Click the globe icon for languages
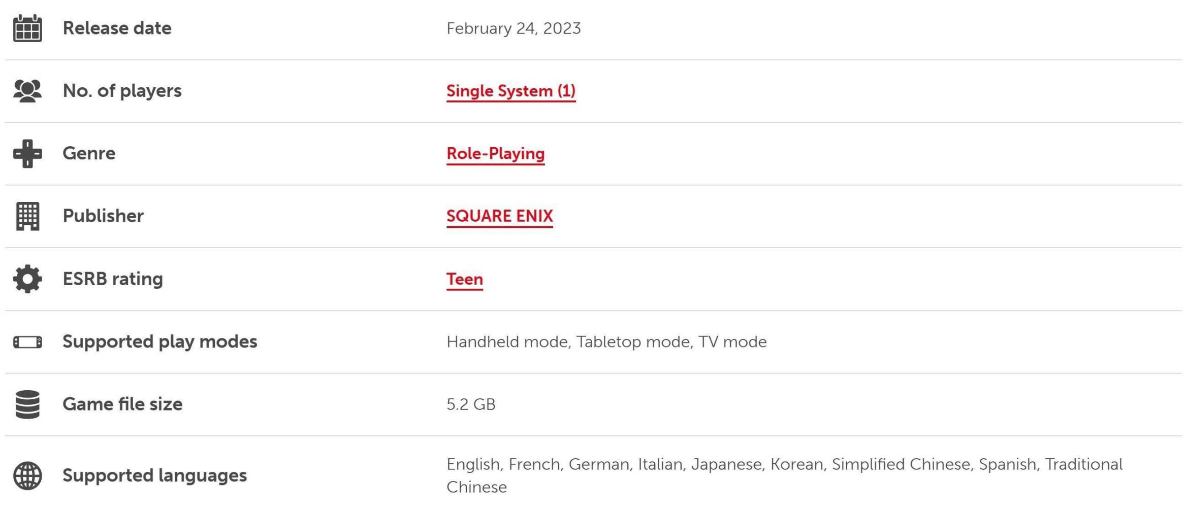 pyautogui.click(x=27, y=476)
